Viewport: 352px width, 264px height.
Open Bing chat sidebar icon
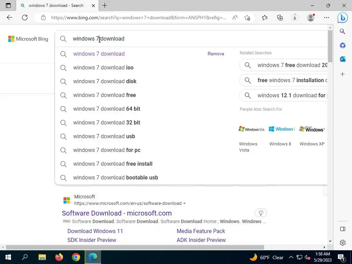pyautogui.click(x=343, y=18)
